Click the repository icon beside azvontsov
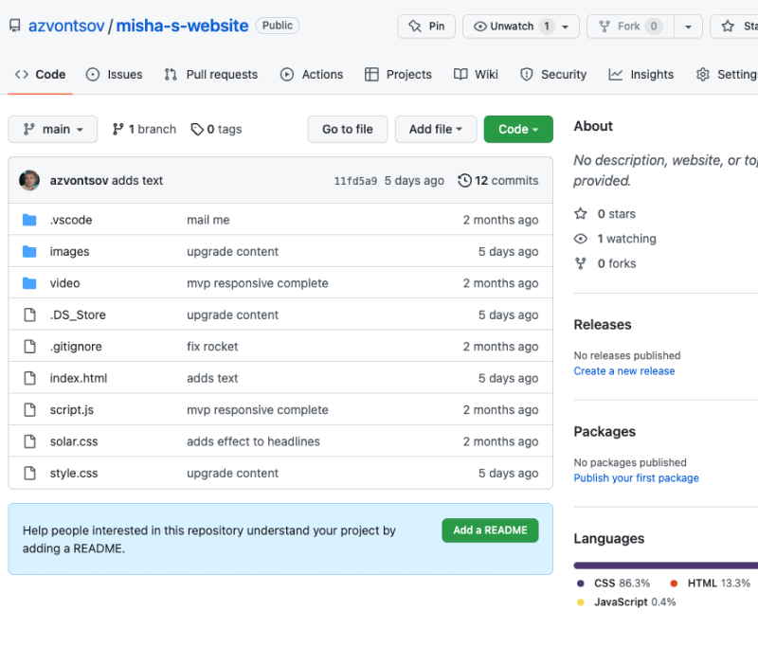The width and height of the screenshot is (758, 647). [15, 26]
